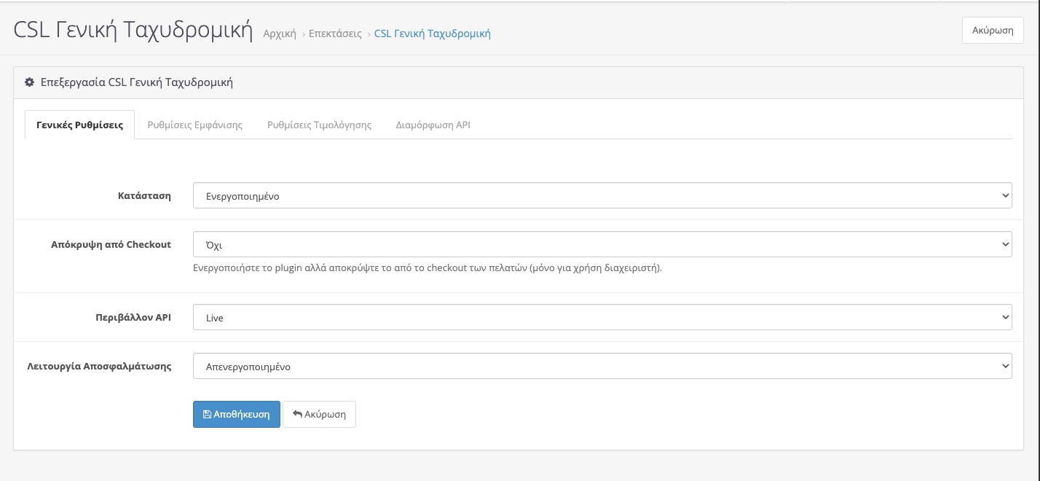The height and width of the screenshot is (481, 1040).
Task: Click the Ακύρωση button next to Αποθήκευση
Action: 319,414
